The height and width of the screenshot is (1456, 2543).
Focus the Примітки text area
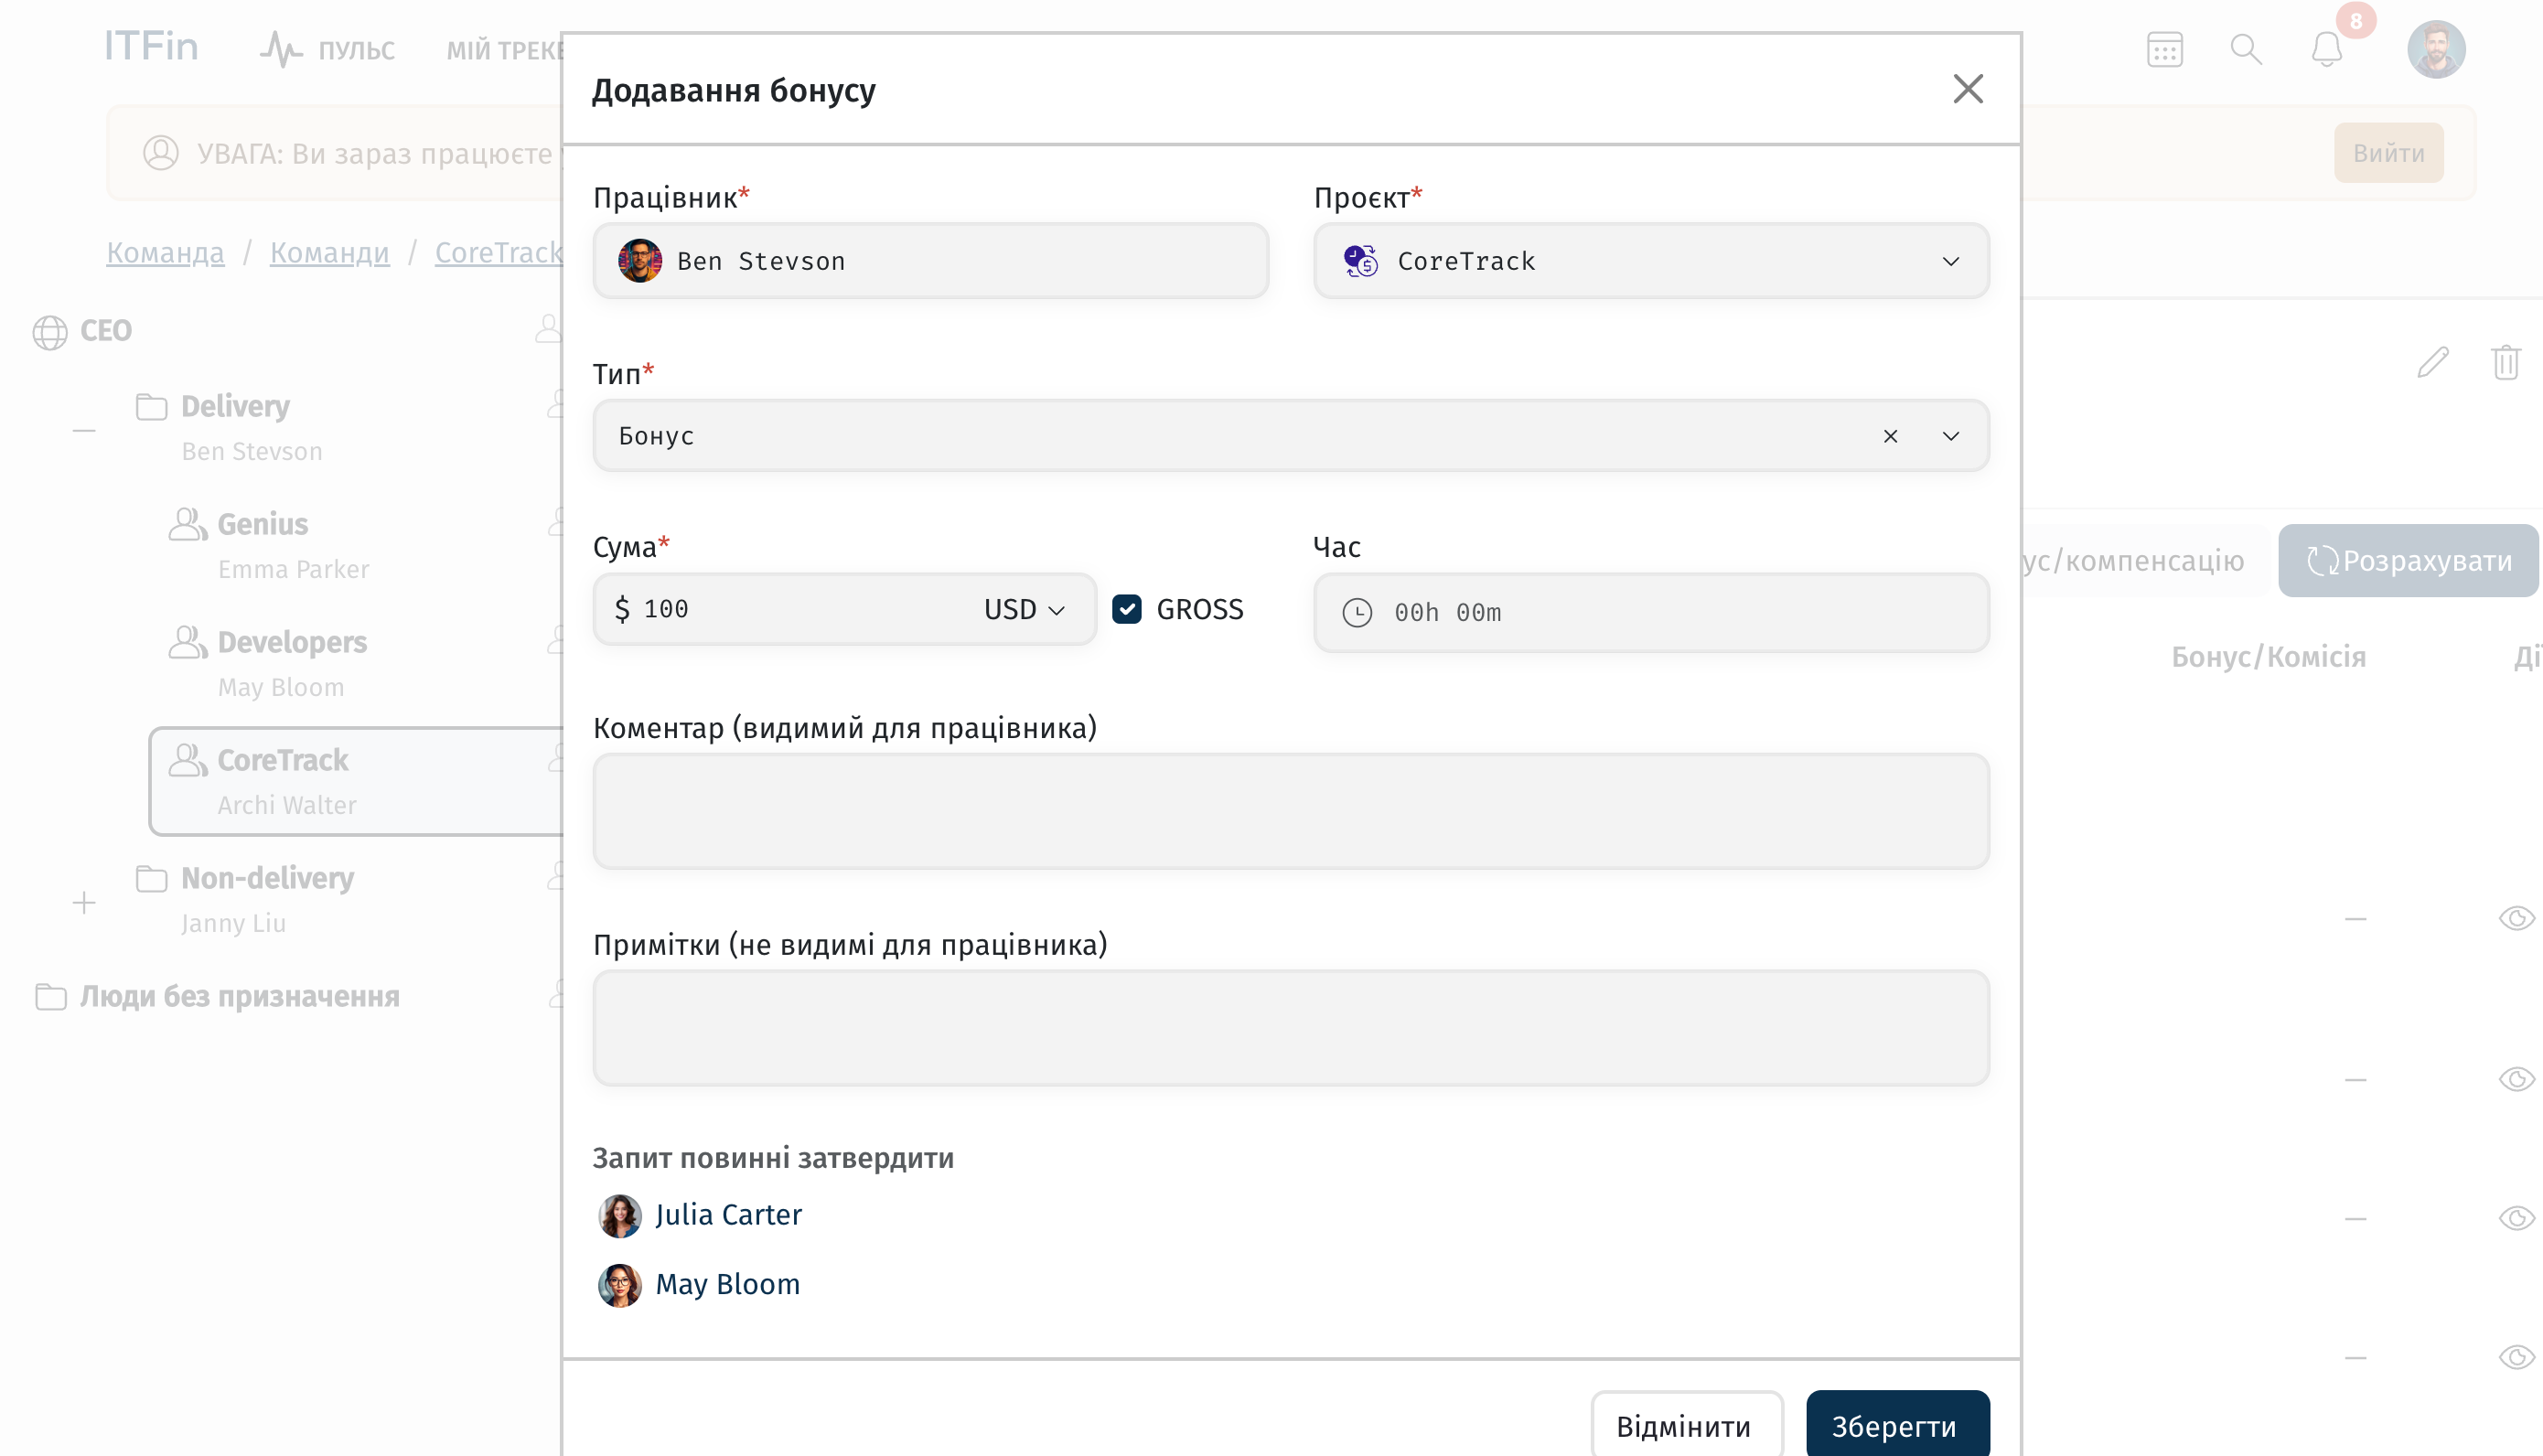(x=1290, y=1028)
